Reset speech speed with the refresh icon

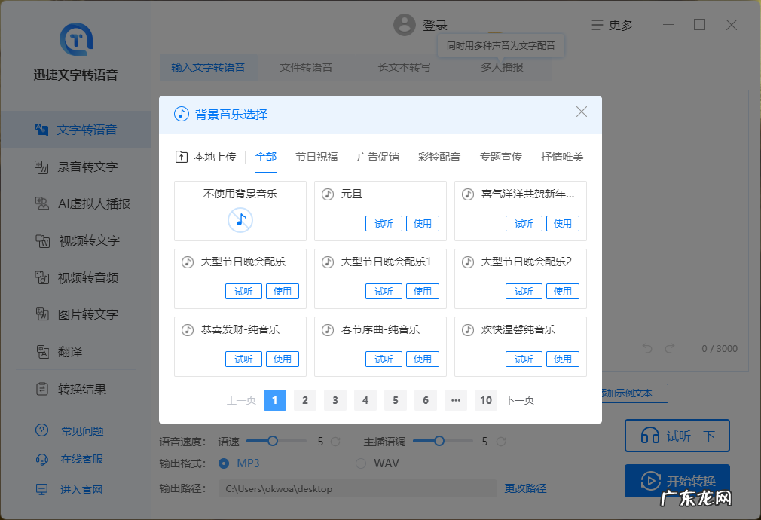click(x=336, y=441)
